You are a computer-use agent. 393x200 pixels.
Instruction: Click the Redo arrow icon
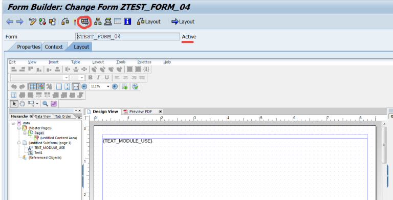(x=23, y=86)
